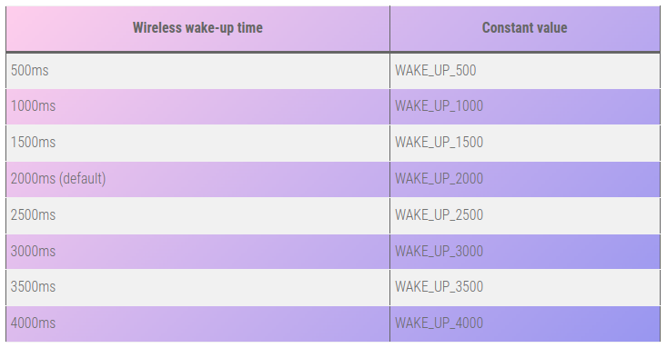The width and height of the screenshot is (667, 348).
Task: Click the WAKE_UP_1000 constant
Action: [x=439, y=106]
